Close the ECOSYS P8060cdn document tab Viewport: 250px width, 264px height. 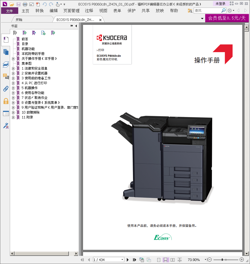tap(100, 20)
